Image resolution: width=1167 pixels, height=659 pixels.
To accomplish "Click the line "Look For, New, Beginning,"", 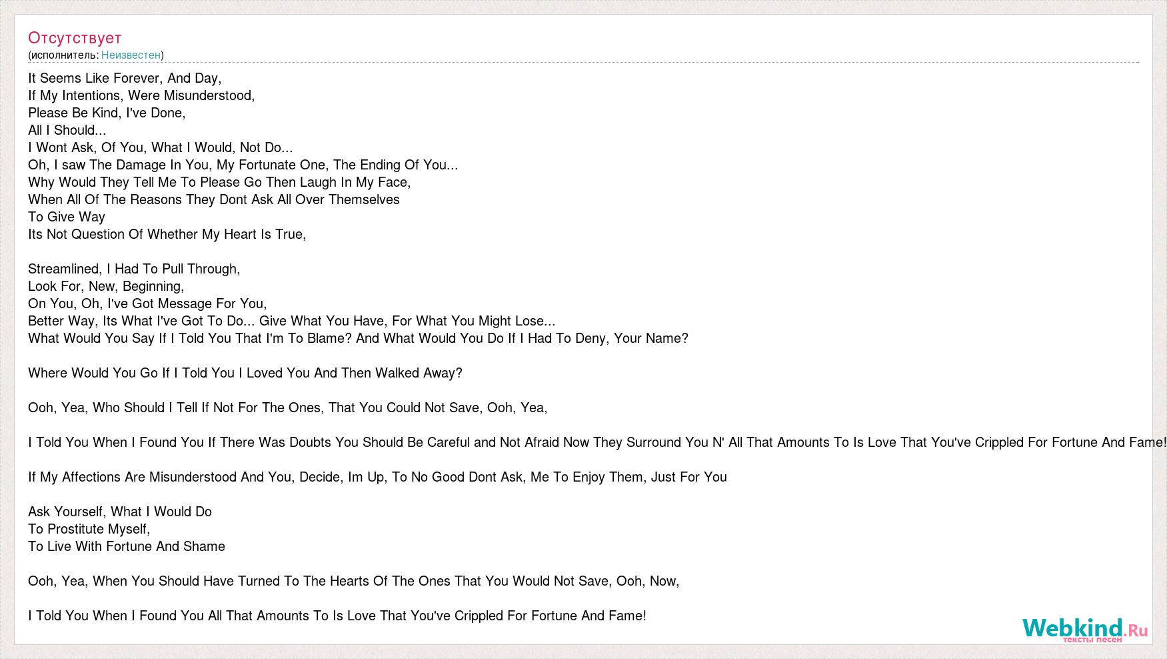I will click(106, 286).
